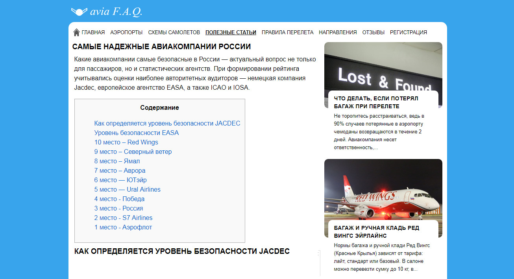Click the avia F.A.Q. wings logo
The height and width of the screenshot is (279, 514).
79,12
